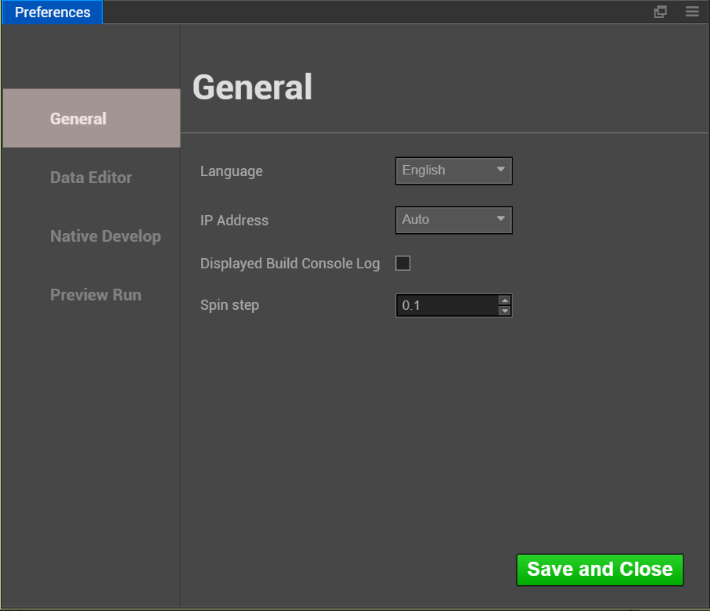This screenshot has height=611, width=710.
Task: Click the large General page heading
Action: coord(252,87)
